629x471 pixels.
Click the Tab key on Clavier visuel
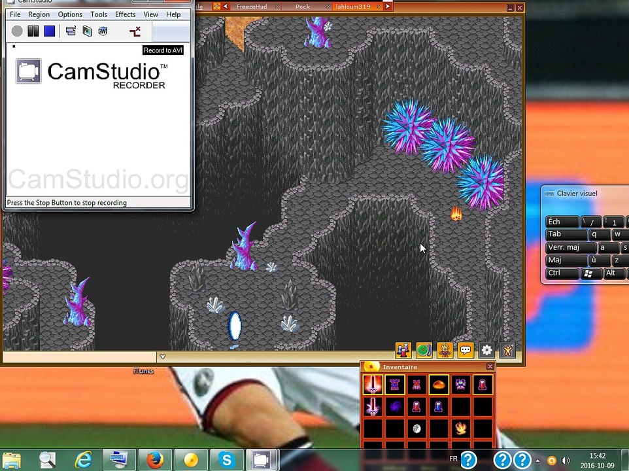click(x=566, y=235)
